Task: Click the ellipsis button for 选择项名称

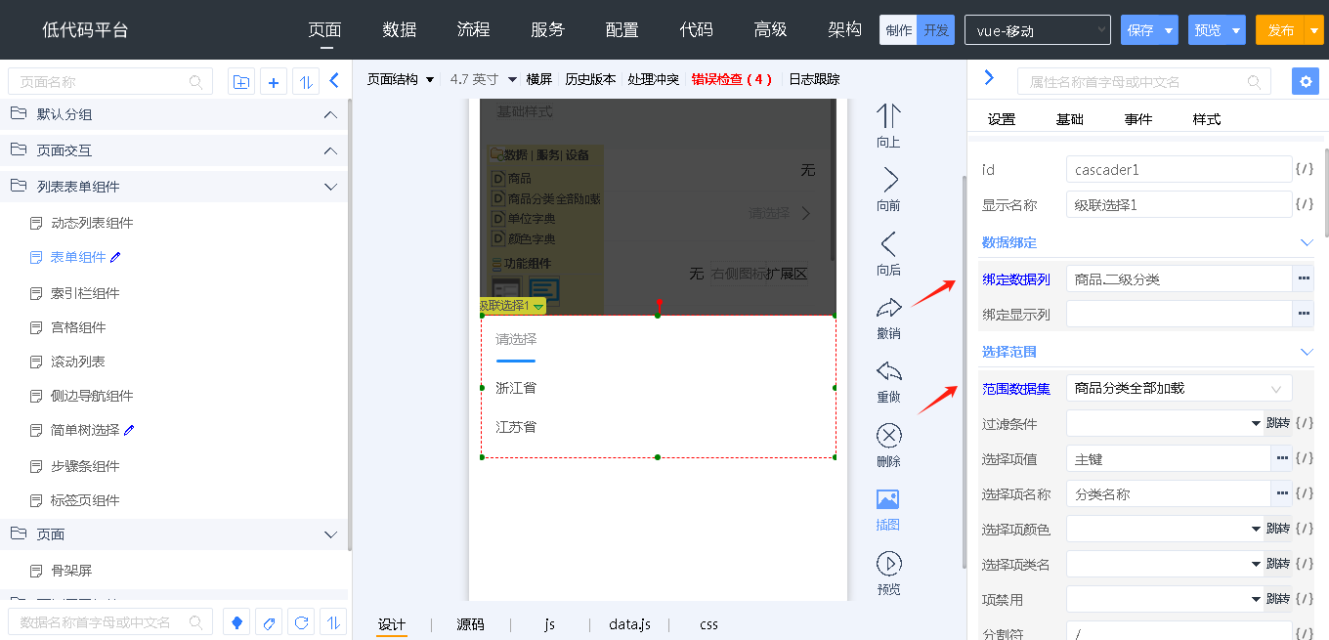Action: tap(1282, 493)
